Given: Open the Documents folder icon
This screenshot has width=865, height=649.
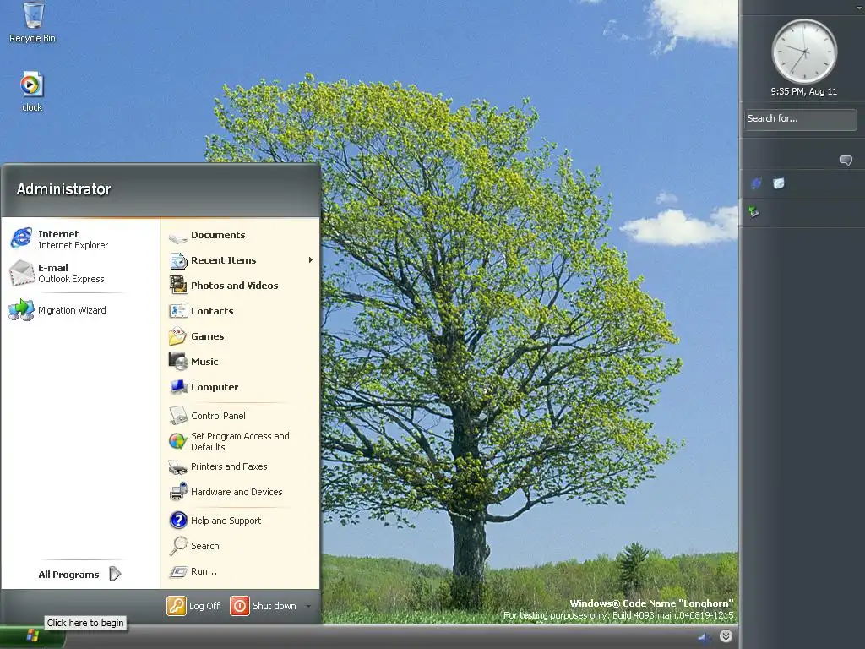Looking at the screenshot, I should 177,237.
